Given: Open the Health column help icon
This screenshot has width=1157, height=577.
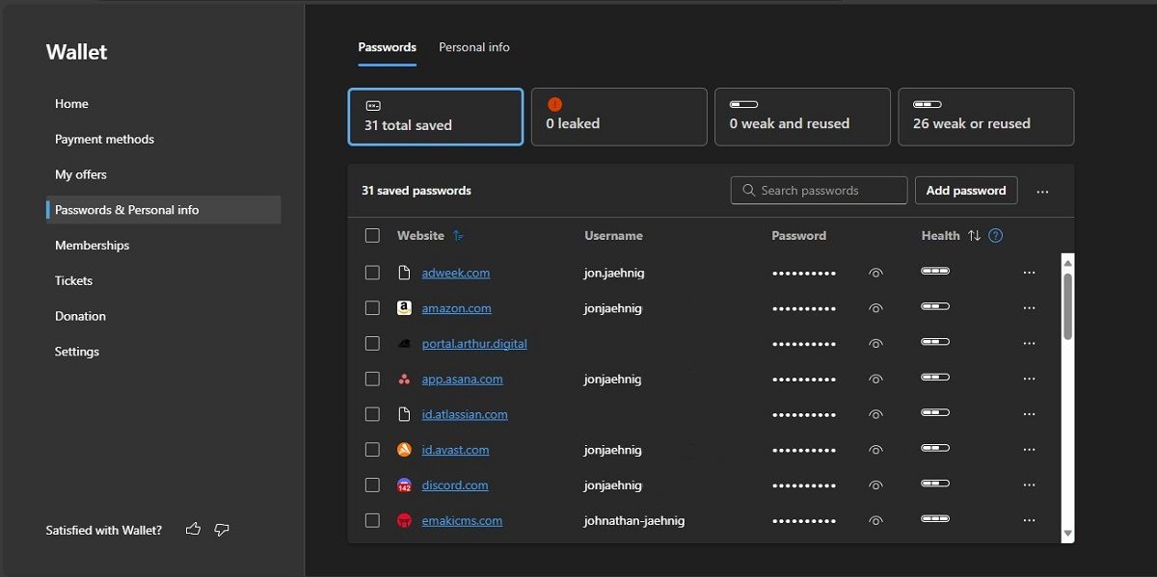Looking at the screenshot, I should [996, 235].
